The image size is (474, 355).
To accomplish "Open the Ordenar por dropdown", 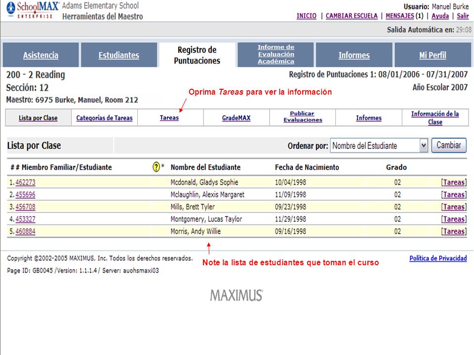I will point(379,146).
